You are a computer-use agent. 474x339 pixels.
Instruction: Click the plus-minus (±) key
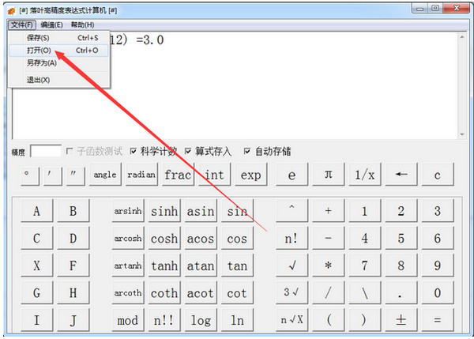click(401, 320)
